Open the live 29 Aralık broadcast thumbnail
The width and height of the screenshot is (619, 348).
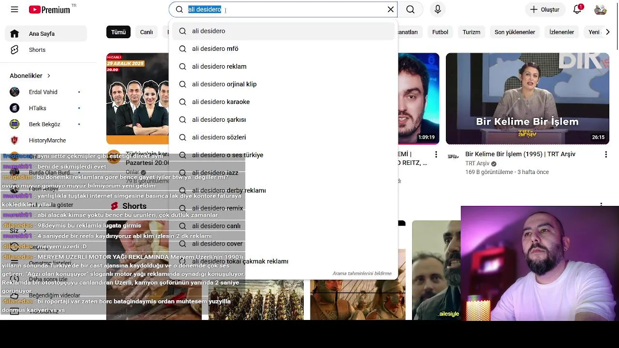(x=138, y=99)
